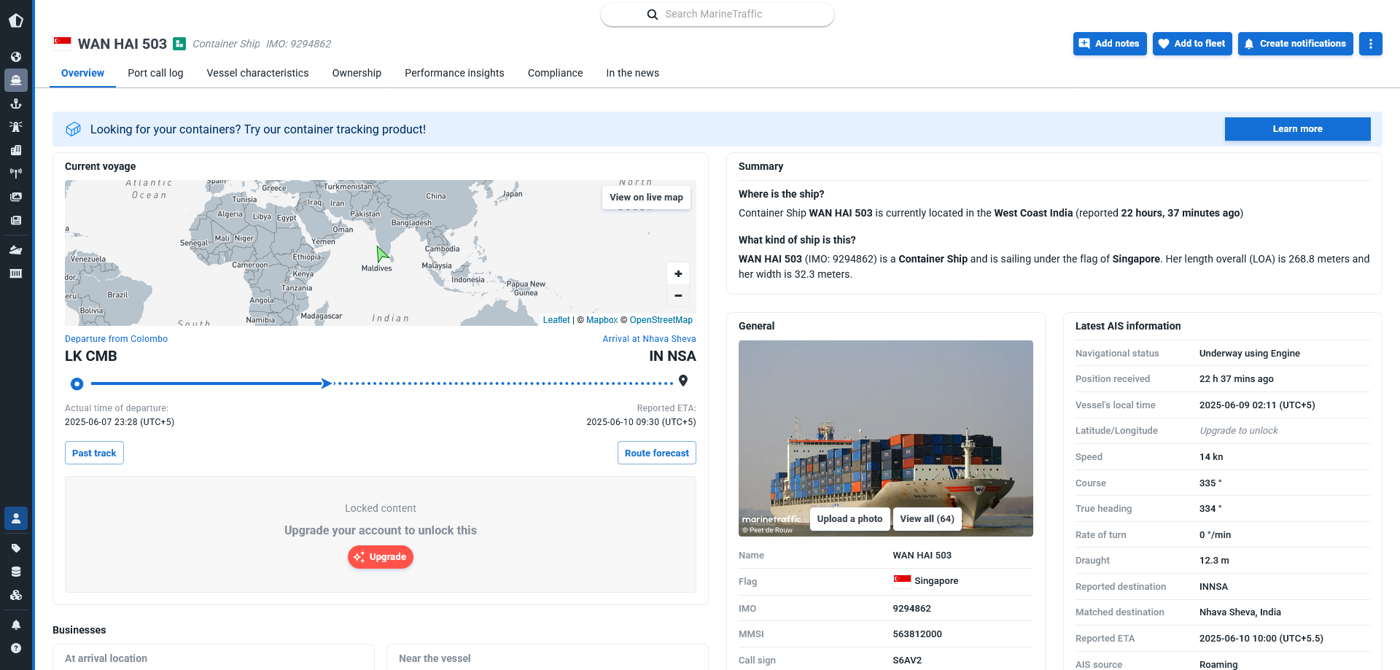Open the price tag icon in sidebar
This screenshot has height=670, width=1400.
click(x=16, y=548)
